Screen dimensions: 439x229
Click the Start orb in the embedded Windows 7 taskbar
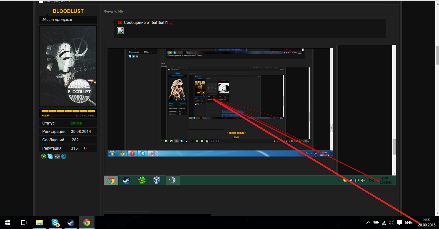click(112, 154)
